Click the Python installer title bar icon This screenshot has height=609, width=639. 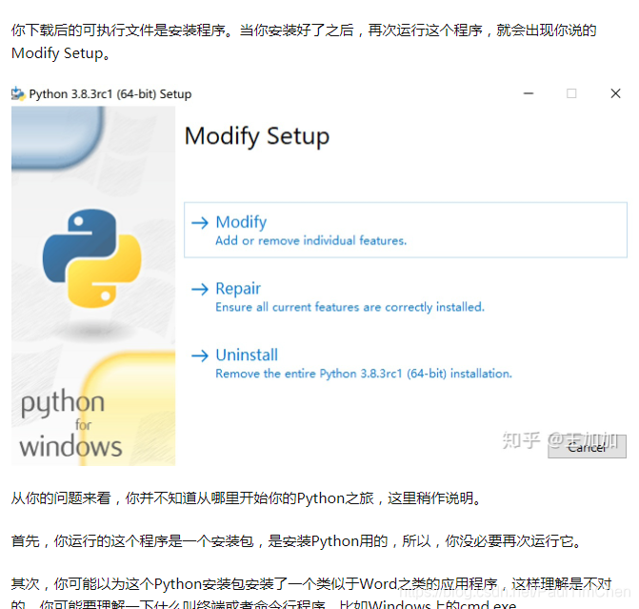pyautogui.click(x=18, y=93)
